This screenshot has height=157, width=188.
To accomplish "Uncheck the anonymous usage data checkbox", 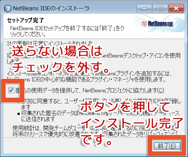I will point(11,90).
